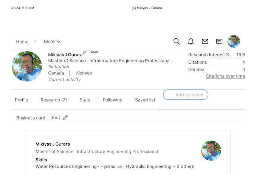The height and width of the screenshot is (174, 257).
Task: Open search with the magnifier icon
Action: point(176,41)
